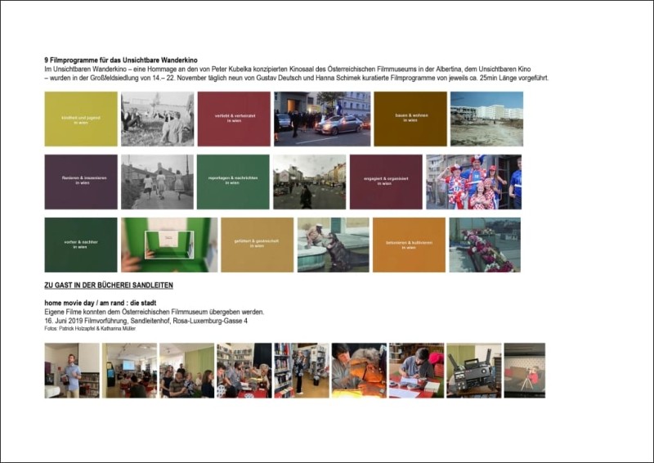Click the littered street scene photo
The image size is (654, 463).
click(310, 182)
